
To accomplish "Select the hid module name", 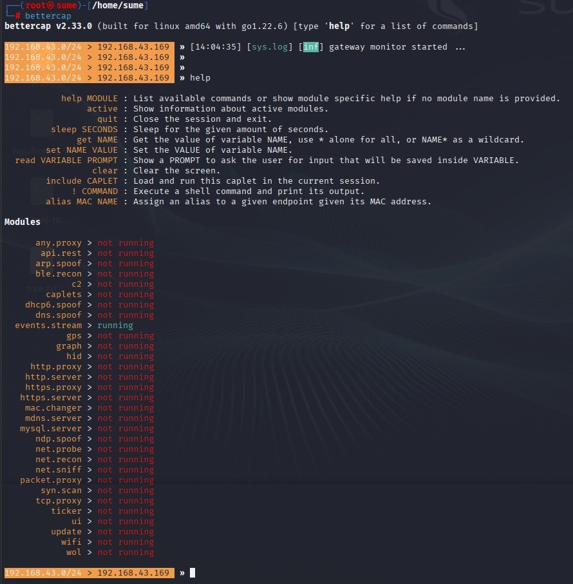I will click(x=74, y=356).
